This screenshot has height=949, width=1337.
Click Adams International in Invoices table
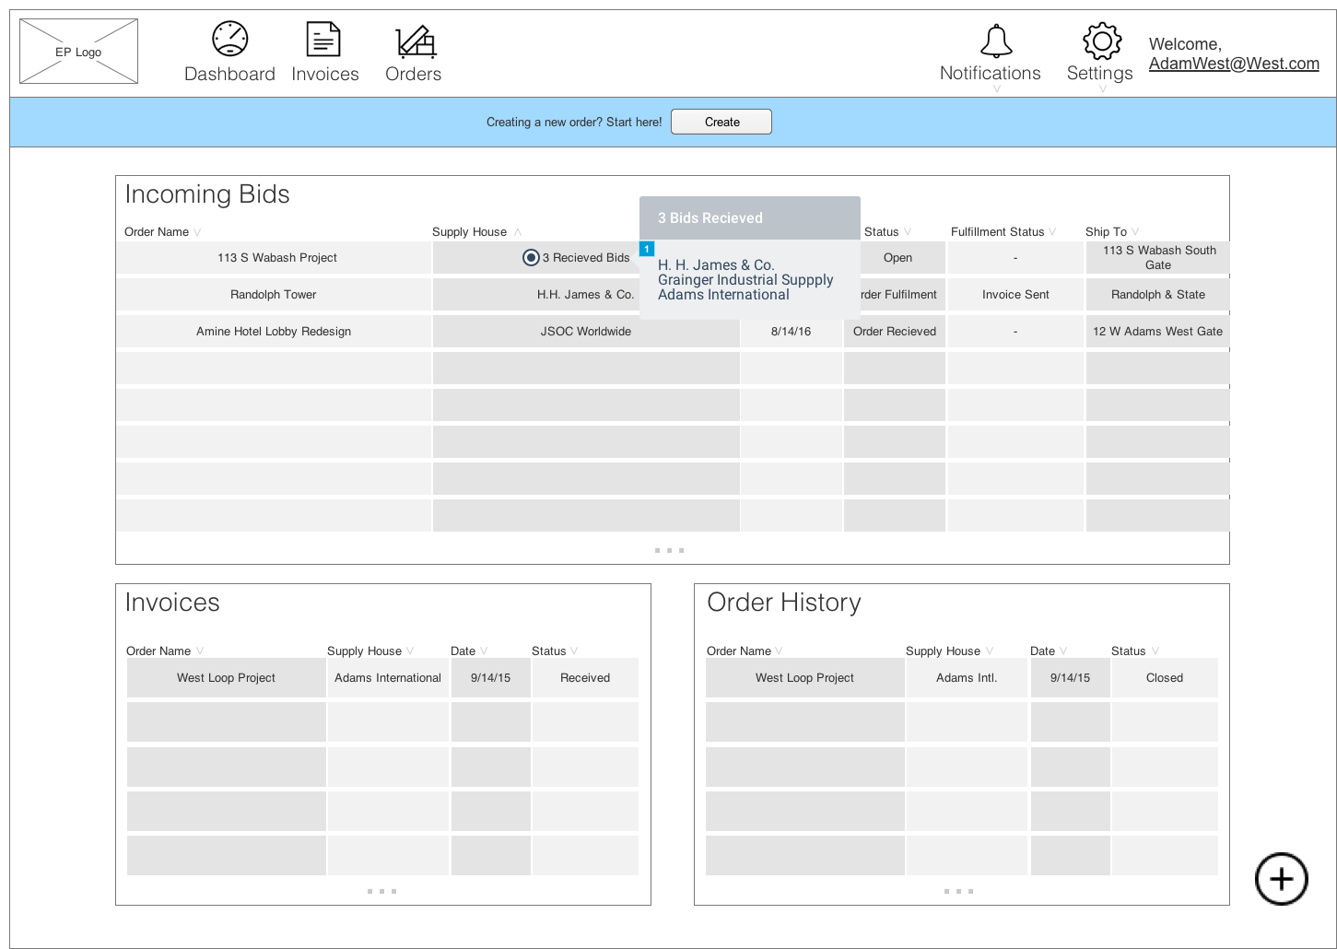(388, 678)
